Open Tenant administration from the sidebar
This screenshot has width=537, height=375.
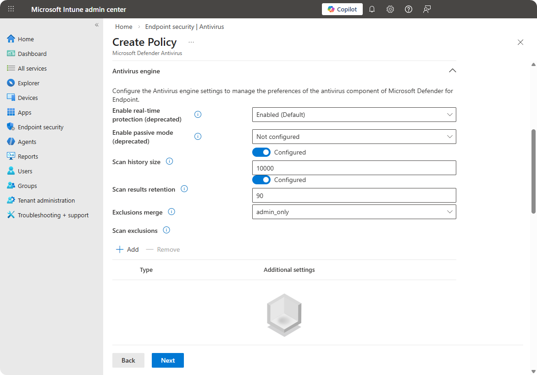click(x=46, y=200)
